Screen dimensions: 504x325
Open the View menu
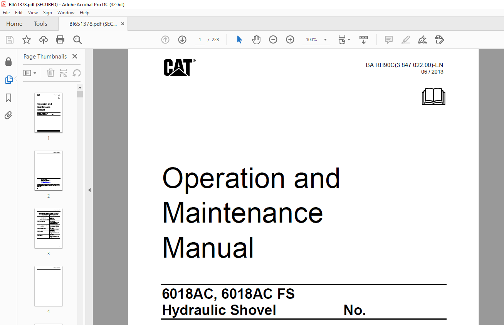click(x=33, y=13)
